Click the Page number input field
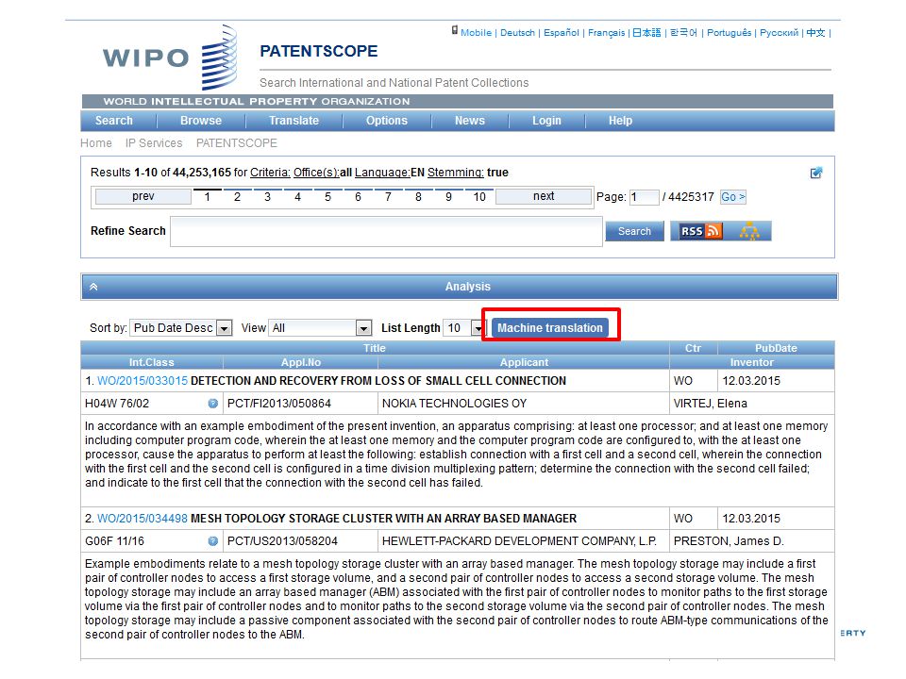The width and height of the screenshot is (906, 679). (644, 197)
